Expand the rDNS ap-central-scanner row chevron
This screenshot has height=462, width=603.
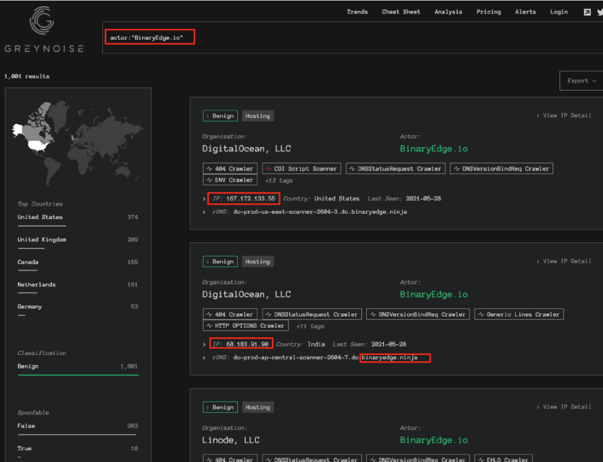204,357
